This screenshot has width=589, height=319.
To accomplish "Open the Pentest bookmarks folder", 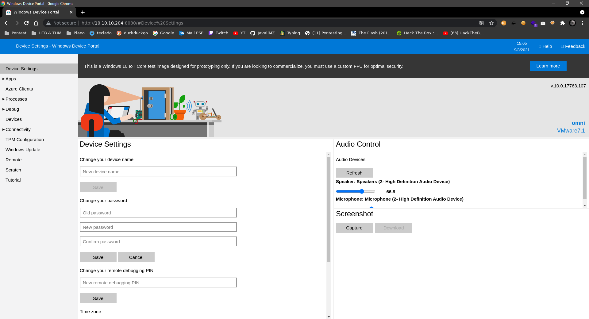I will [x=15, y=33].
